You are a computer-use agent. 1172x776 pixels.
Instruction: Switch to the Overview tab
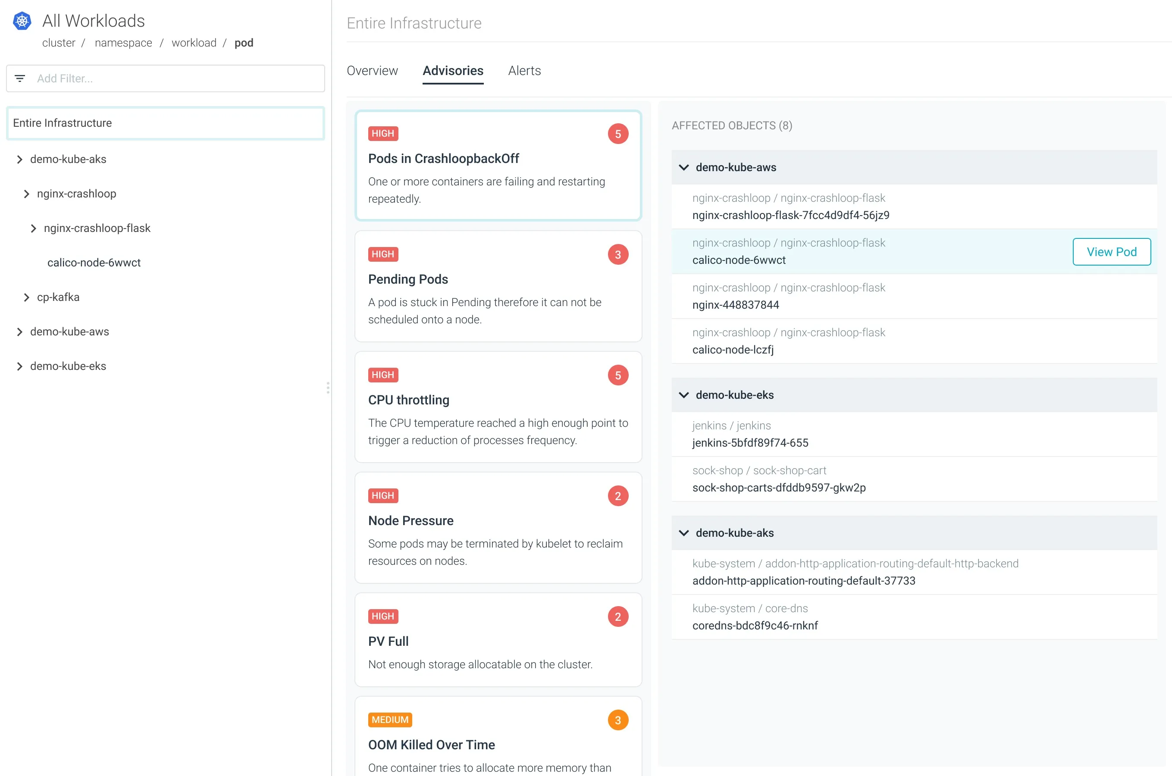(372, 71)
